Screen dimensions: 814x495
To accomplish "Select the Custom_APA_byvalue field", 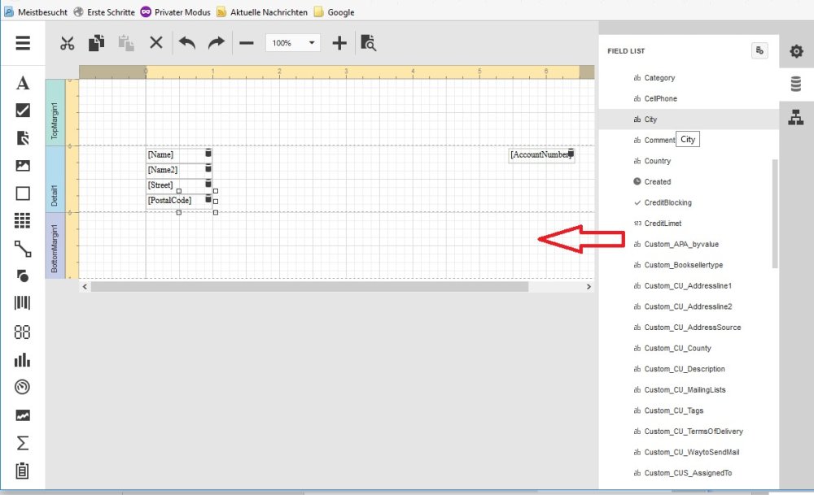I will [689, 244].
